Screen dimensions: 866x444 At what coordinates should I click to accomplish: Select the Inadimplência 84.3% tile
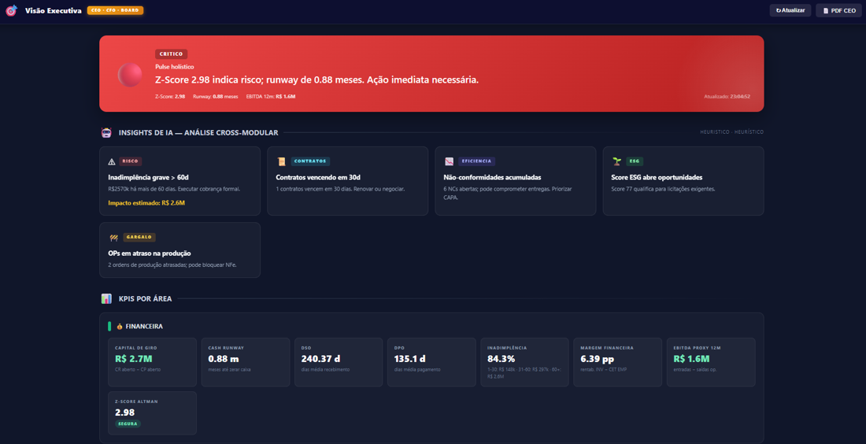click(524, 362)
